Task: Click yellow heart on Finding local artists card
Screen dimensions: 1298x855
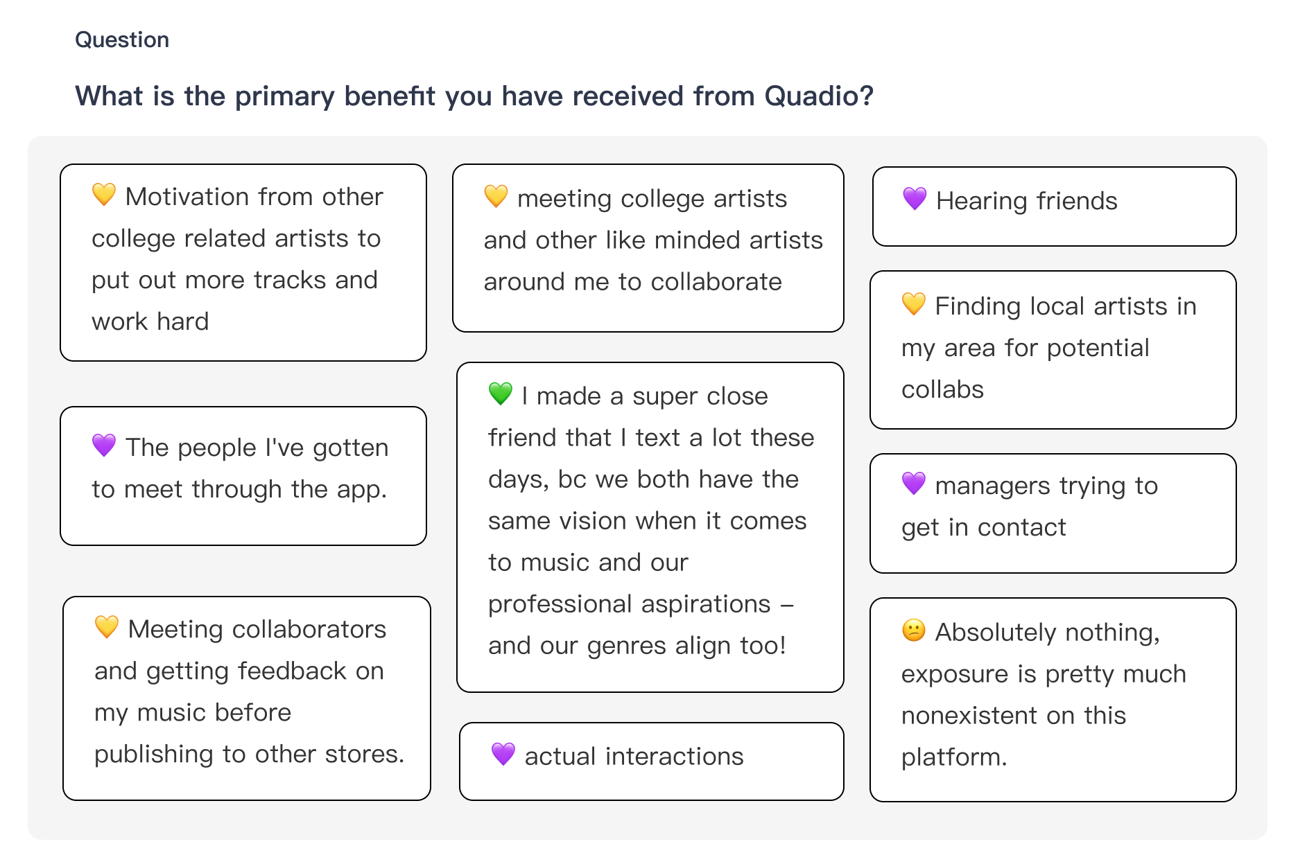Action: 913,303
